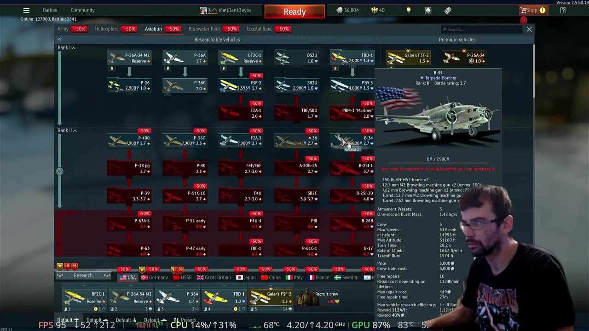
Task: Open the help question mark icon
Action: click(563, 10)
